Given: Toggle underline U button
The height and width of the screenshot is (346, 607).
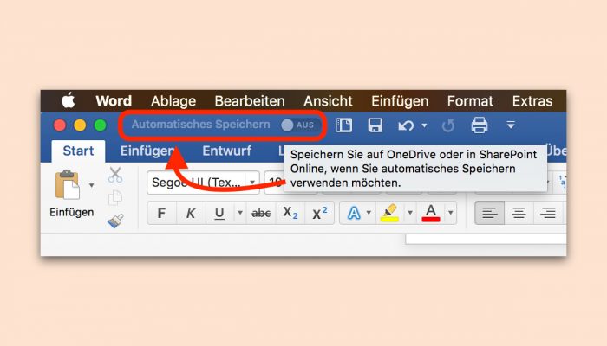Looking at the screenshot, I should tap(219, 213).
